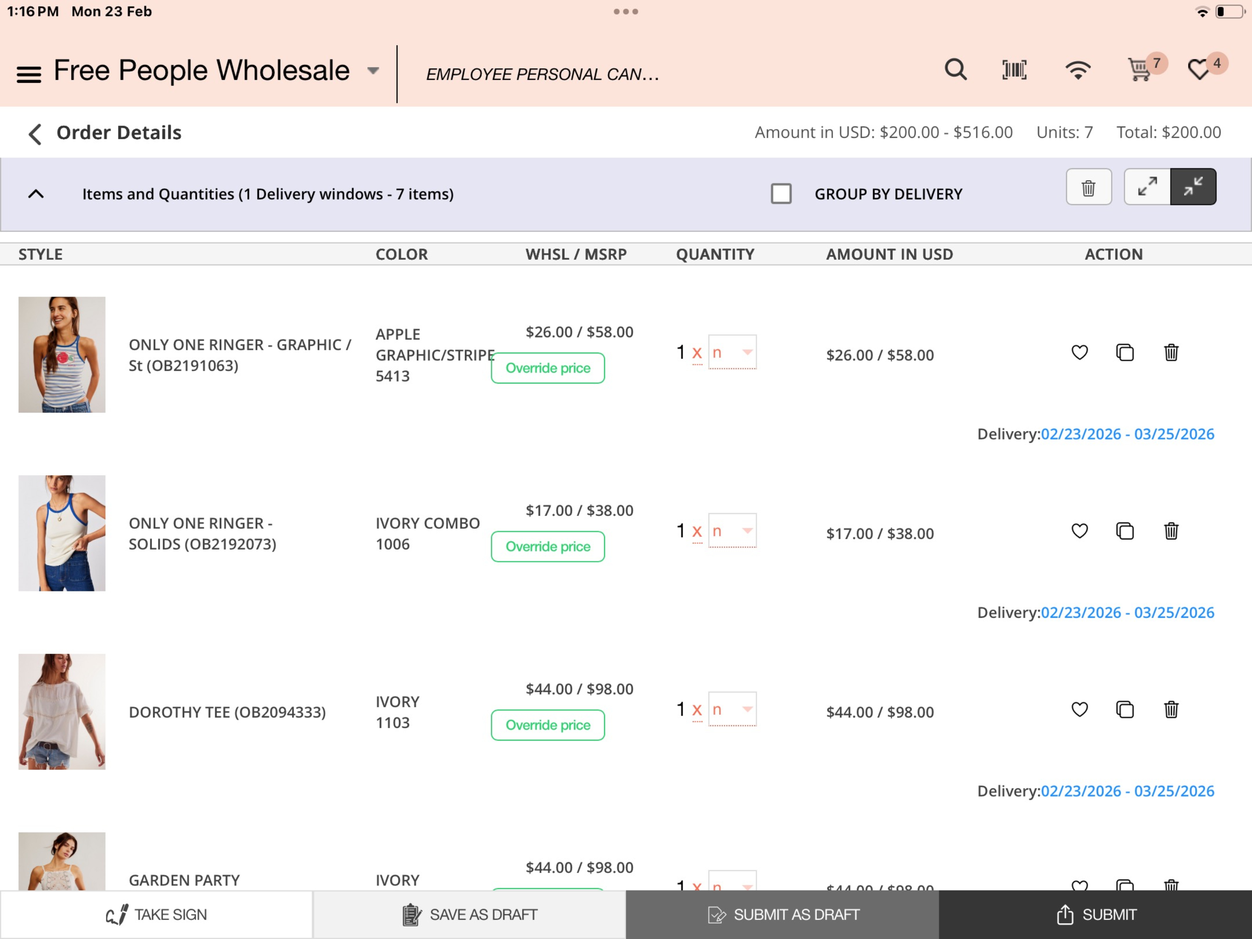The height and width of the screenshot is (939, 1252).
Task: Tap the WHSL / MSRP column header
Action: coord(576,254)
